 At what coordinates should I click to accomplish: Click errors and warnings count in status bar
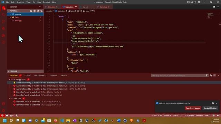[10, 116]
